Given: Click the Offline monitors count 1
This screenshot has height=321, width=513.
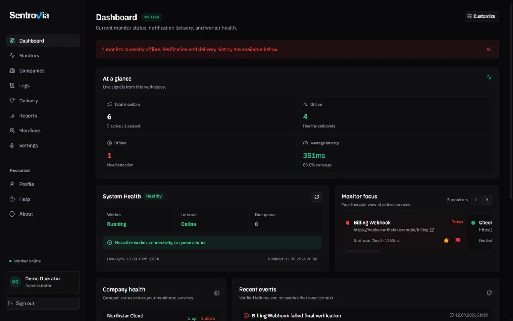Looking at the screenshot, I should (109, 155).
